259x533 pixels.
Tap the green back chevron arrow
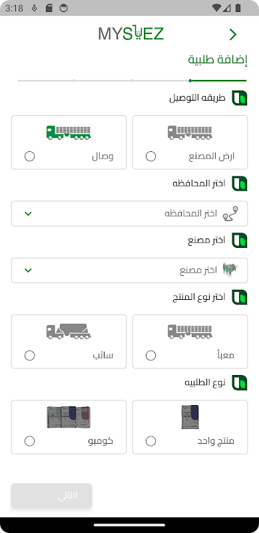pyautogui.click(x=233, y=35)
